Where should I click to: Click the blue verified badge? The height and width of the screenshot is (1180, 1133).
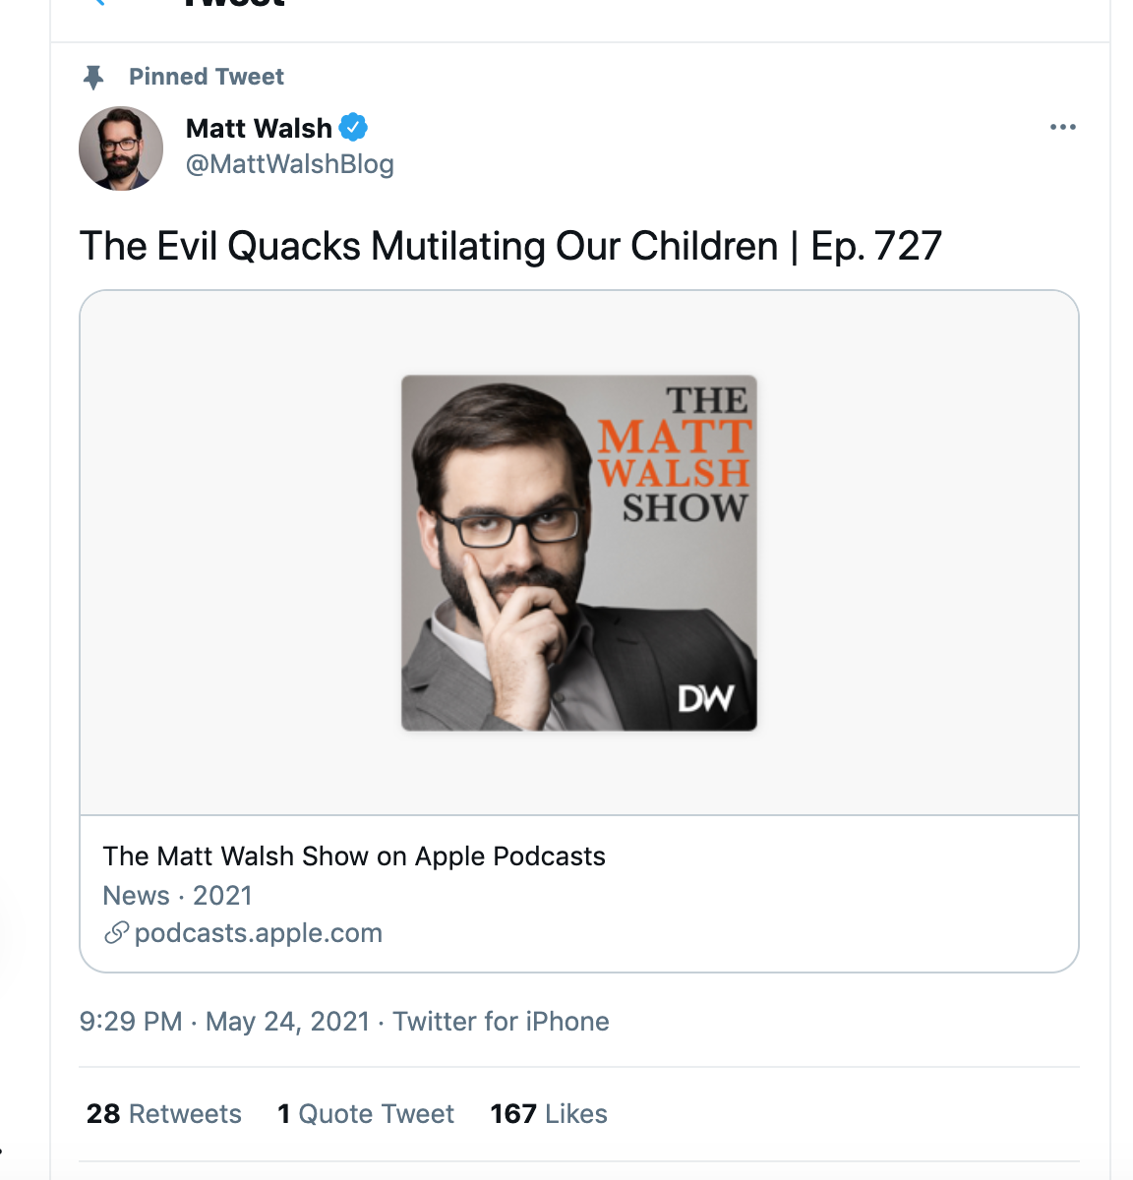click(353, 128)
